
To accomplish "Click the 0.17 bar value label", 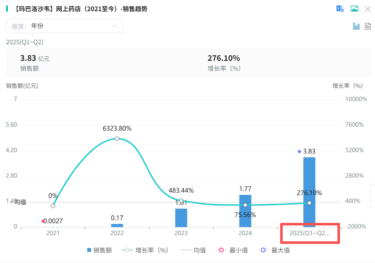I will point(117,218).
